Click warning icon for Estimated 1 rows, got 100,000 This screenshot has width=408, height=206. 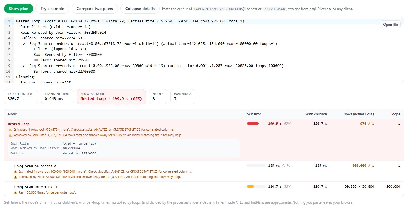click(15, 172)
